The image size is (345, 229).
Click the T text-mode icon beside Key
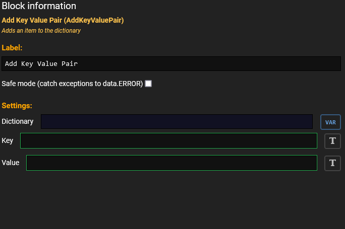coord(332,141)
